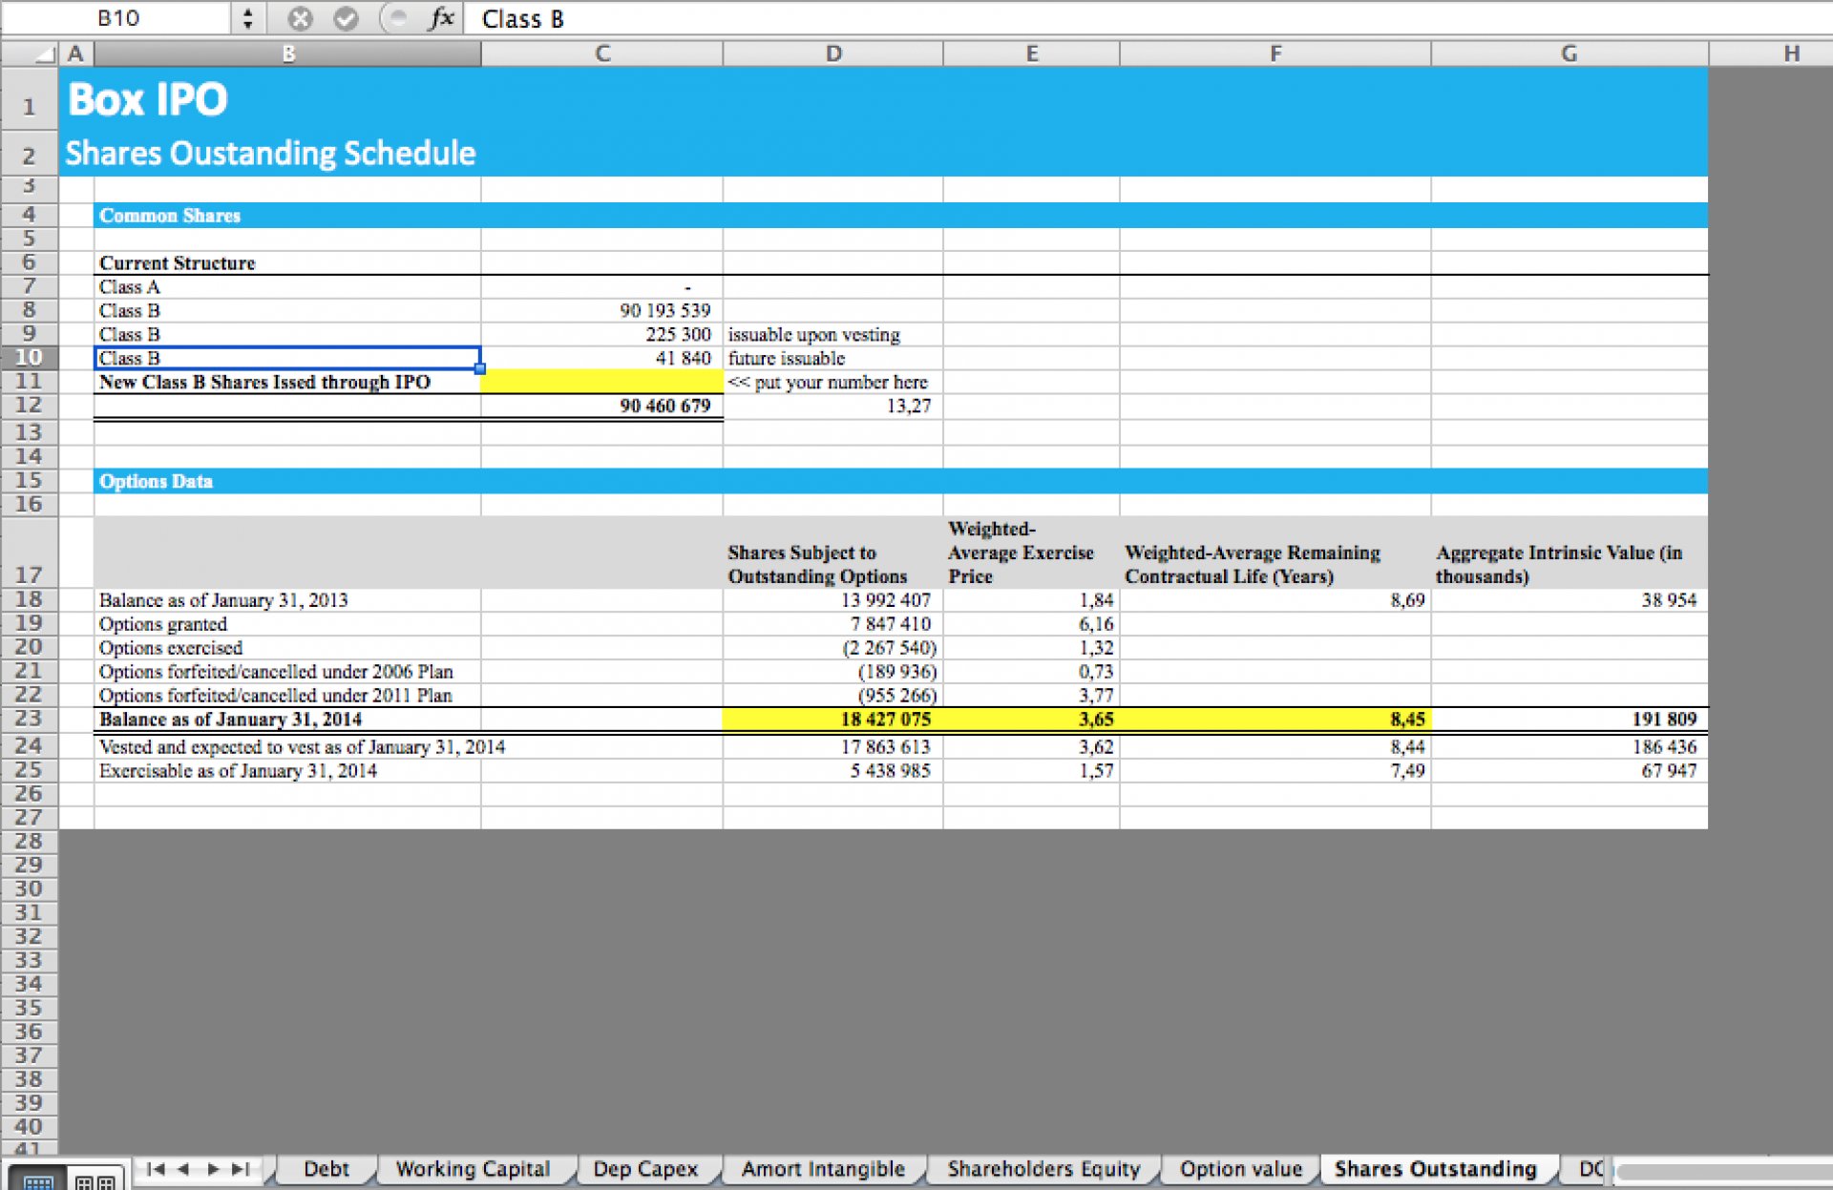1833x1190 pixels.
Task: Select the Options granted row label
Action: pyautogui.click(x=163, y=624)
